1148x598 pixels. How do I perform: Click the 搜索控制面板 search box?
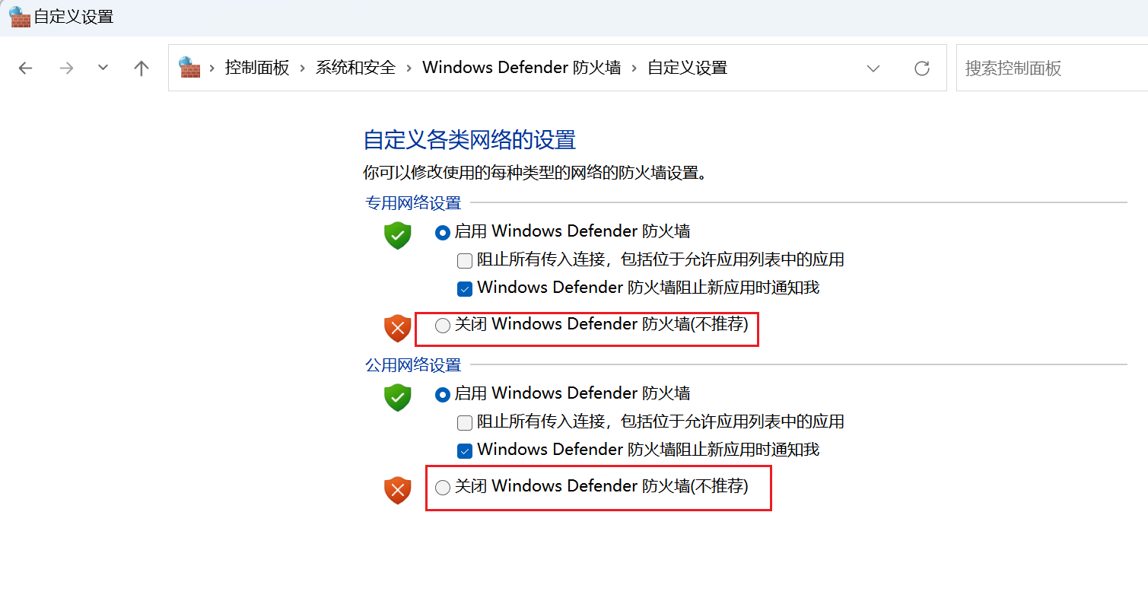(1050, 68)
